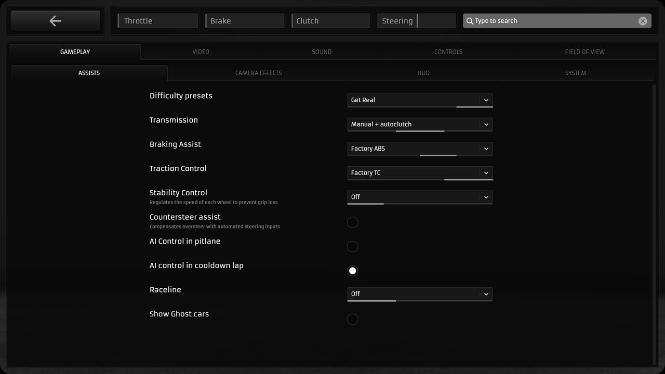Open the CAMERA EFFECTS sub-tab
The width and height of the screenshot is (665, 374).
pos(258,73)
